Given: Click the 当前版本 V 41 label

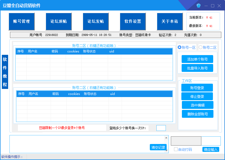Looking at the screenshot, I should click(x=201, y=18).
